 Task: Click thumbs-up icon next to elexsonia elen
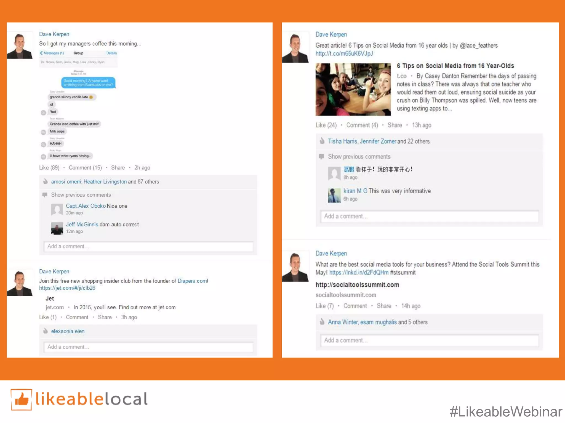(46, 331)
